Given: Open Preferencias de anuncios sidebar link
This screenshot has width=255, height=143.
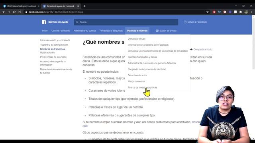Looking at the screenshot, I should tap(53, 57).
